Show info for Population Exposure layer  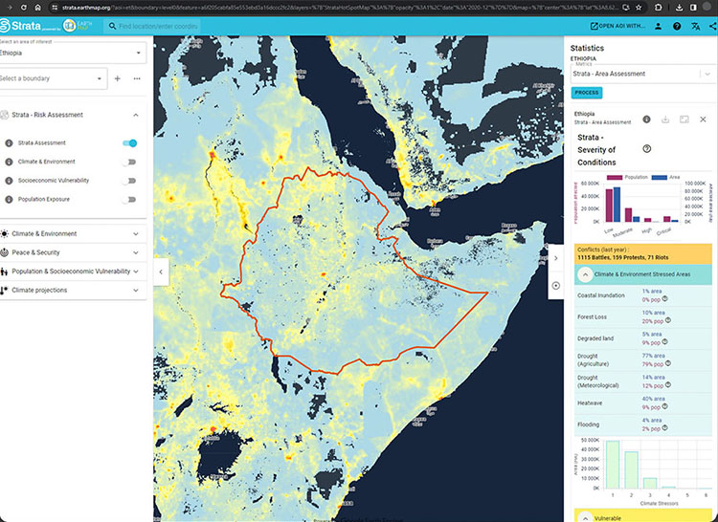(x=9, y=199)
